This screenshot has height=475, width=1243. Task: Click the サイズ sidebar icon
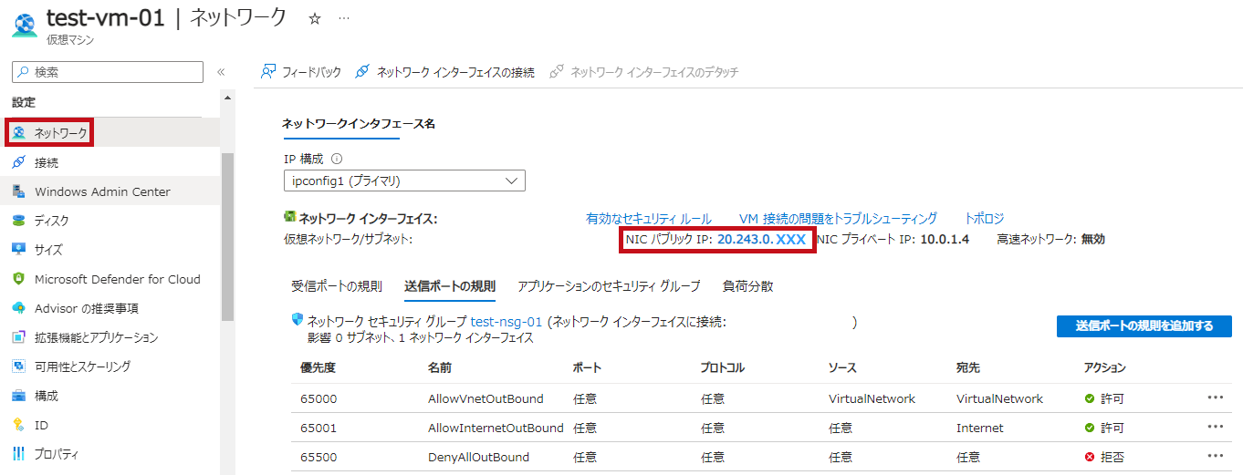(x=19, y=250)
